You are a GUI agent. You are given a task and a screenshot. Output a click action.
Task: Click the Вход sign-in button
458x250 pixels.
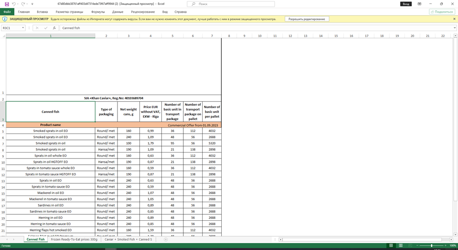pos(405,4)
